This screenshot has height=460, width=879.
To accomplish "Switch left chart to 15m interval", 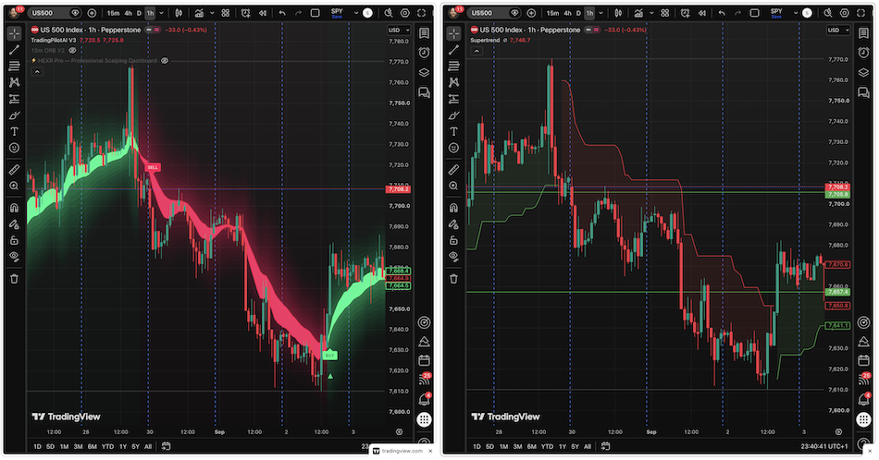I will click(113, 13).
